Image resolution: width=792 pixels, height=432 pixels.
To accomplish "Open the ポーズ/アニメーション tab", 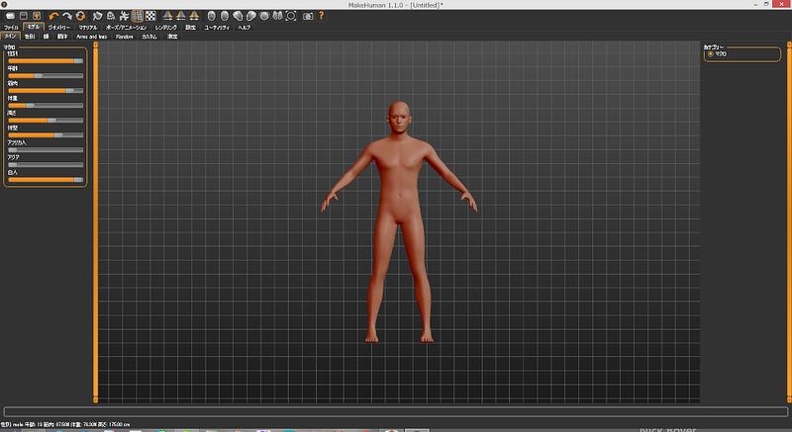I will point(127,28).
